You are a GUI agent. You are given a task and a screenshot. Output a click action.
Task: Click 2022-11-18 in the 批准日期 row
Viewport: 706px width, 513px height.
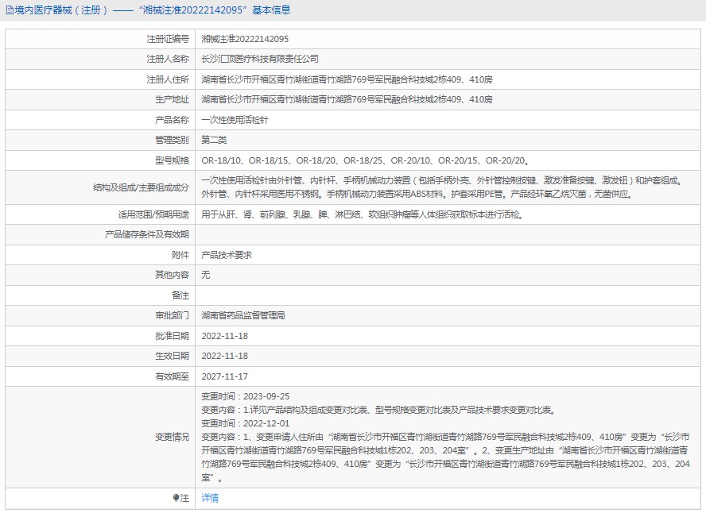point(225,336)
